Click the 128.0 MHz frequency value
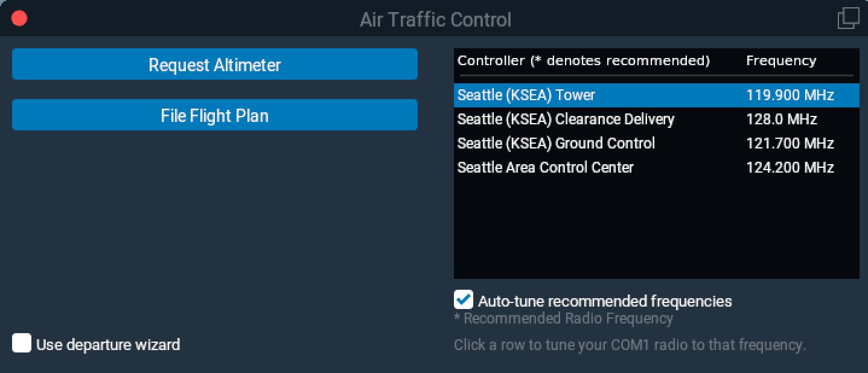The width and height of the screenshot is (868, 373). tap(781, 120)
